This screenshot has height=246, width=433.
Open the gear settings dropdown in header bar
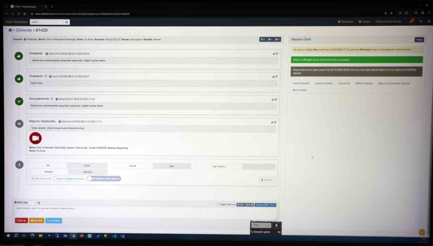(x=262, y=39)
